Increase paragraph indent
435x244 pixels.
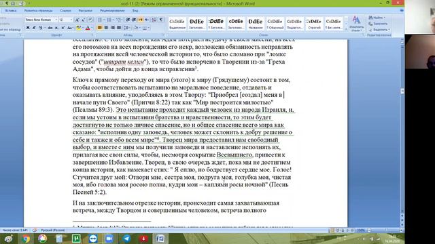coord(134,20)
